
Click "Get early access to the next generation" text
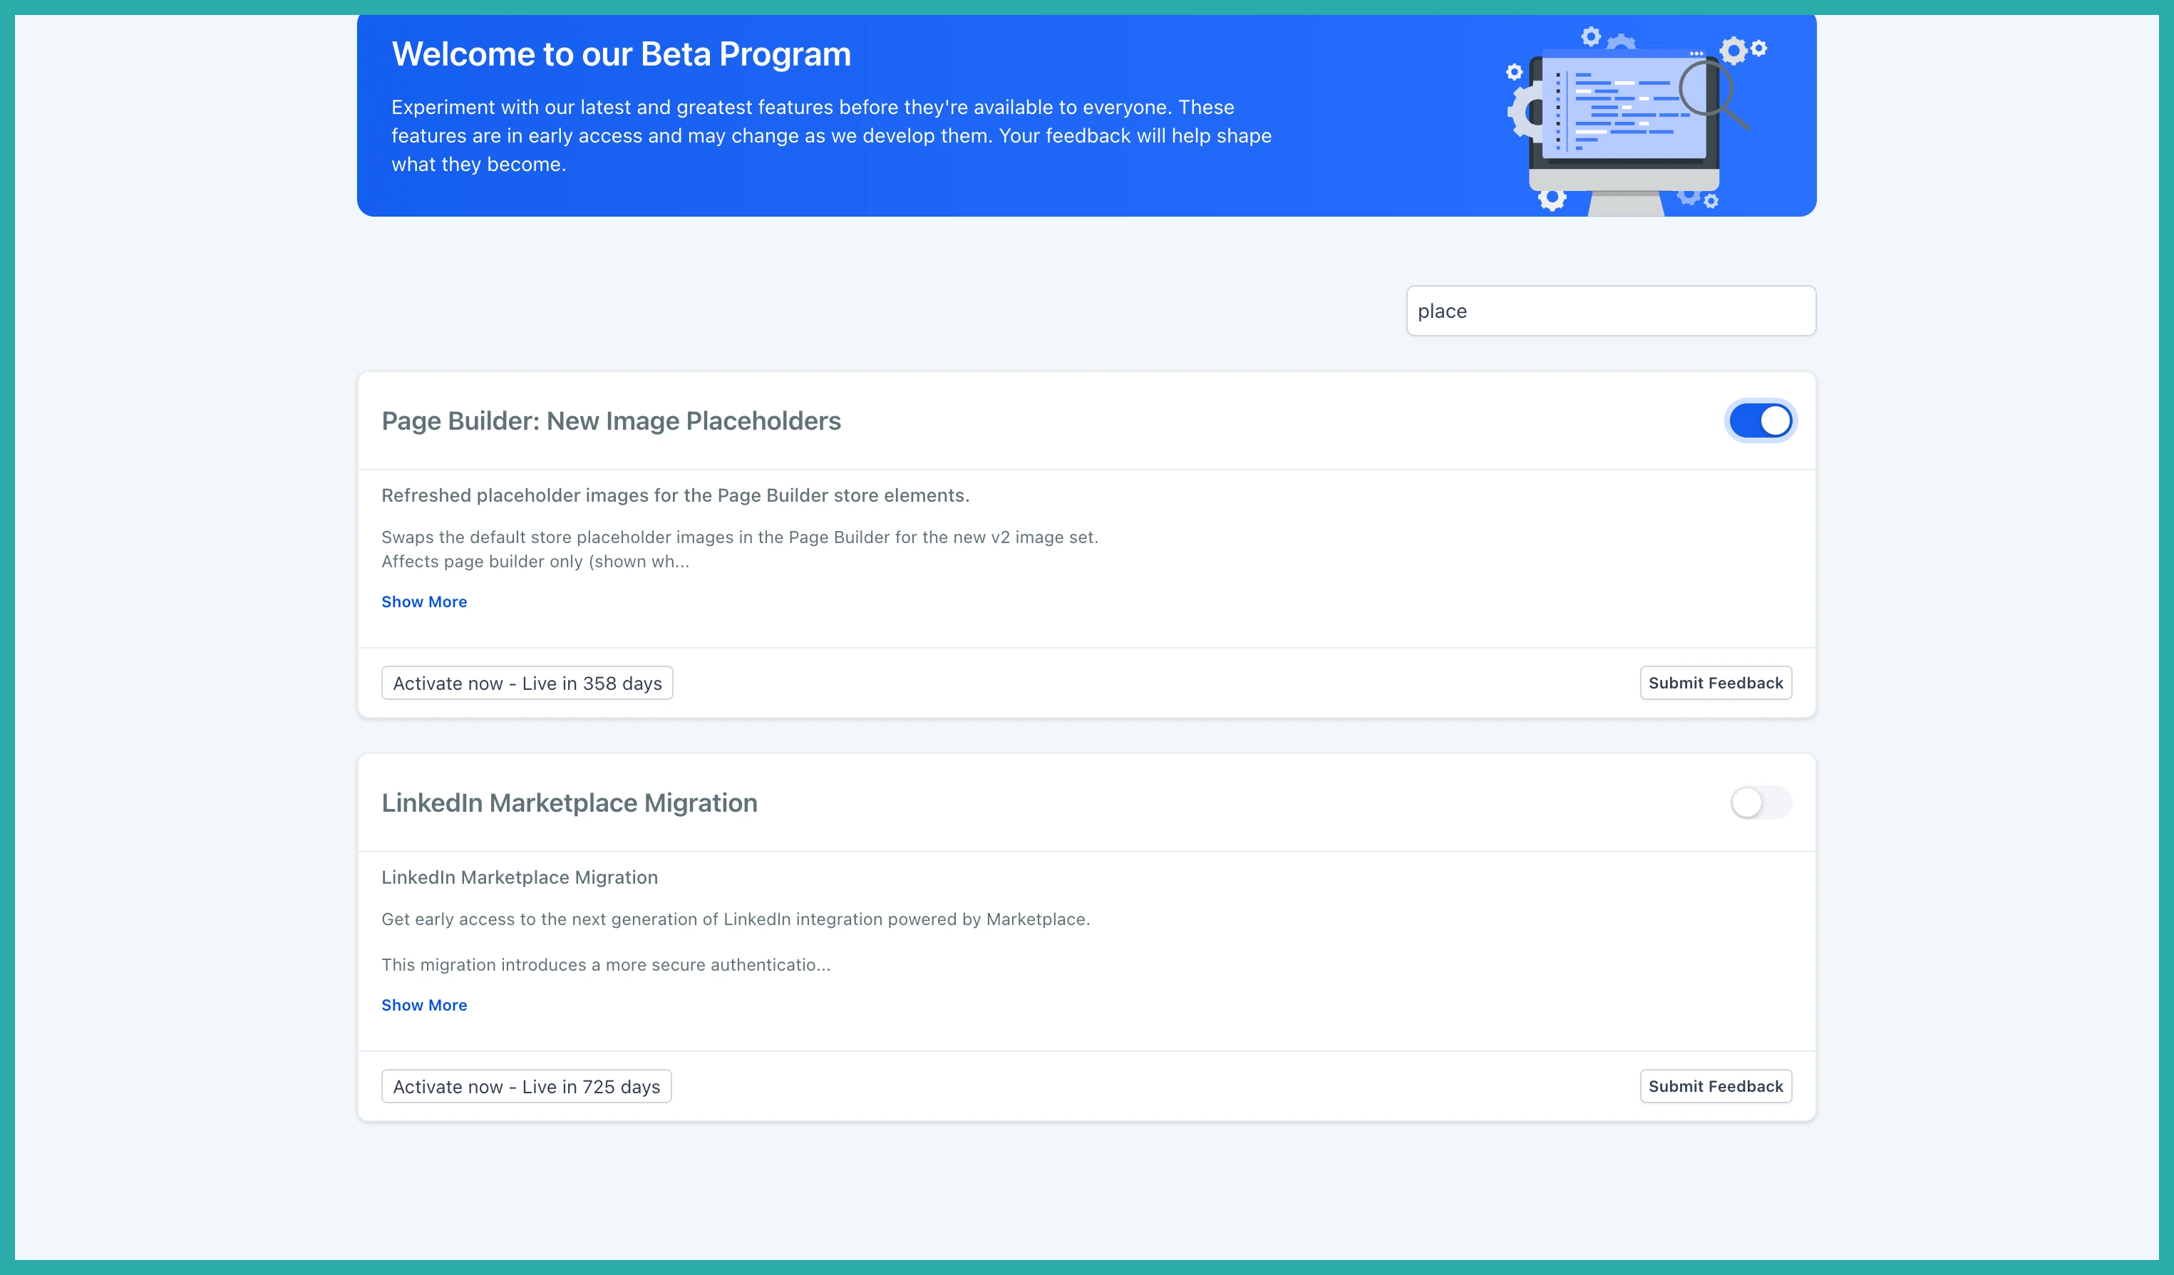pyautogui.click(x=736, y=919)
